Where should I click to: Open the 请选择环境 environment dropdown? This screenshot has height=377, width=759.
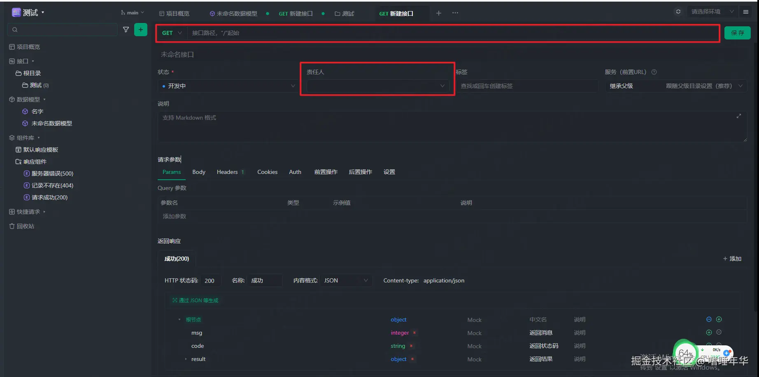[x=712, y=12]
